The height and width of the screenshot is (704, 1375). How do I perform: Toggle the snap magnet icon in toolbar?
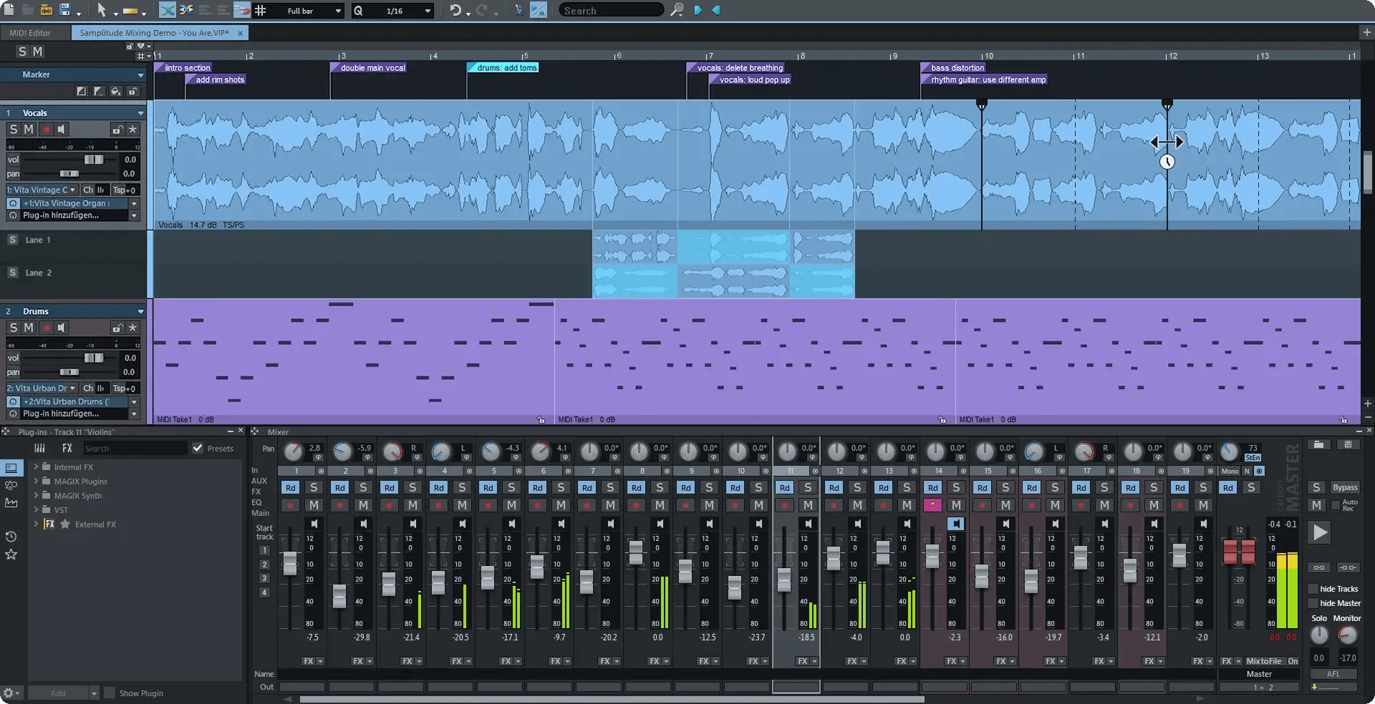(241, 10)
